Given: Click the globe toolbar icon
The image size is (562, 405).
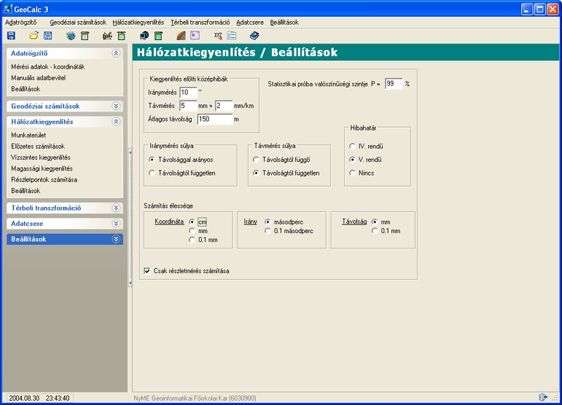Looking at the screenshot, I should tap(71, 36).
